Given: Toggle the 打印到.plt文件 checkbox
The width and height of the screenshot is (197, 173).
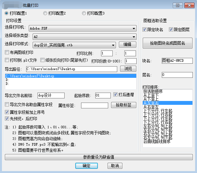Looking at the screenshot, I should tap(7, 60).
